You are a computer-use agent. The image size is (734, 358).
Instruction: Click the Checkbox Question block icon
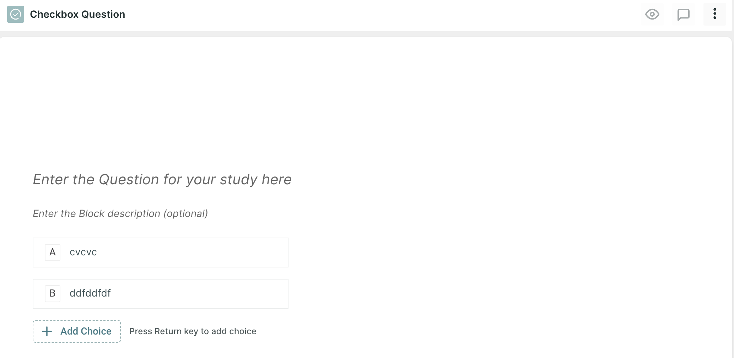(x=16, y=14)
